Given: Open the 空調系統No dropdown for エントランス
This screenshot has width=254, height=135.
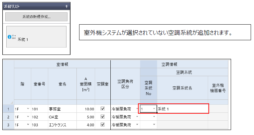Looking at the screenshot, I should tap(154, 125).
